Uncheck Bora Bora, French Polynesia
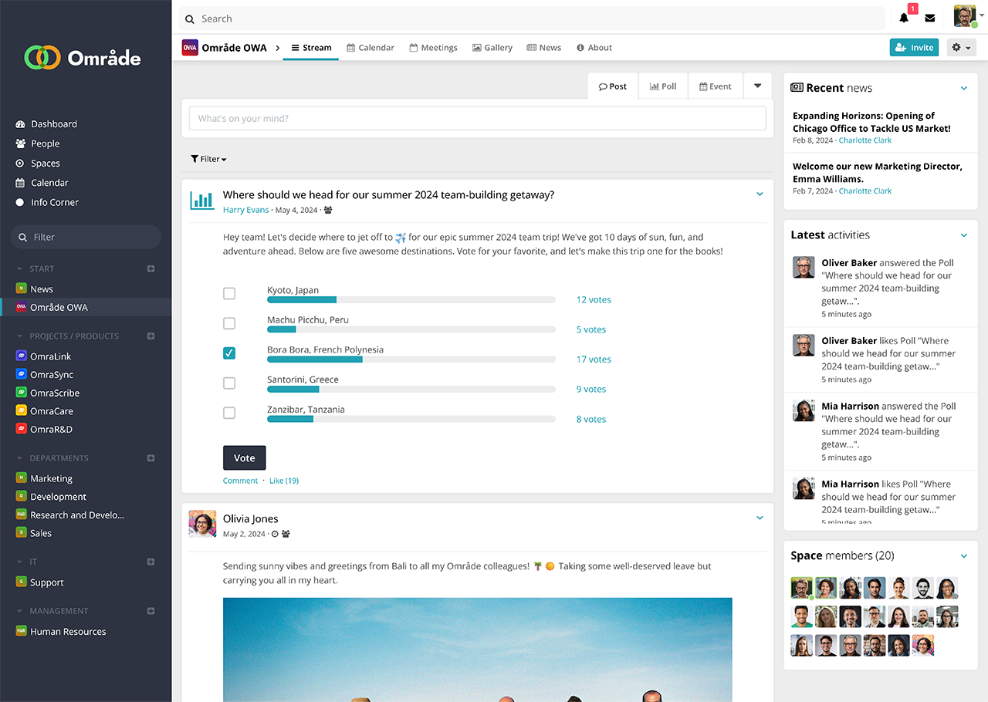Screen dimensions: 988x702 click(x=229, y=353)
